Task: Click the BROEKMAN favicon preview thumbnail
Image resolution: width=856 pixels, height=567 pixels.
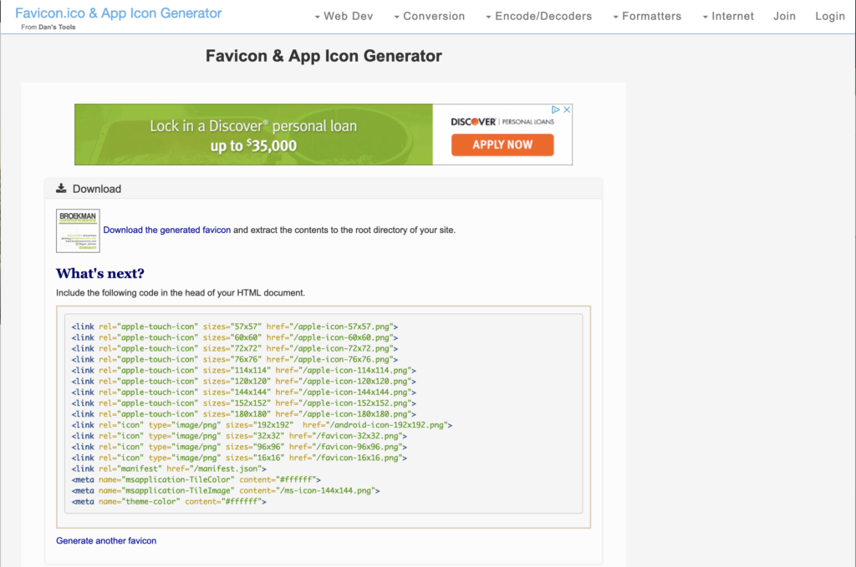Action: tap(77, 229)
